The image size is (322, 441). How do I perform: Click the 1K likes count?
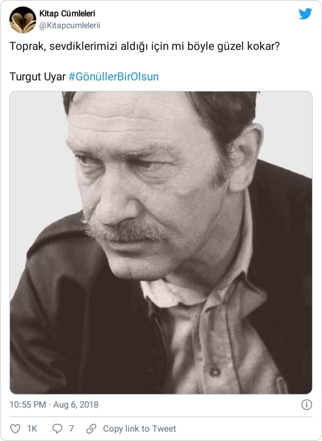coord(32,429)
